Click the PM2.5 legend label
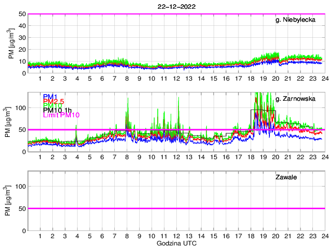 click(53, 101)
